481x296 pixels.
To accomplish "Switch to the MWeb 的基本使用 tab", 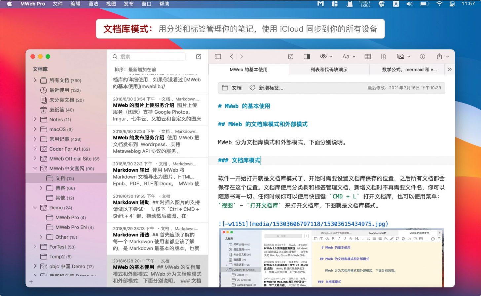I will pos(249,70).
